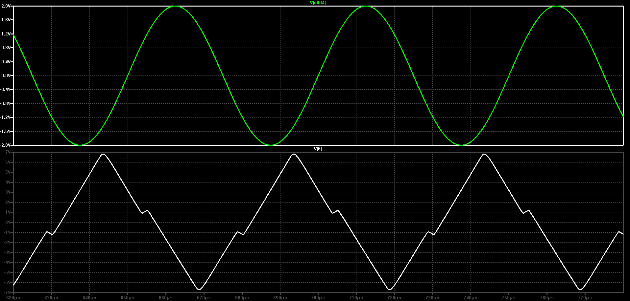Pick the -4V axis value
The width and height of the screenshot is (630, 301).
(x=7, y=262)
